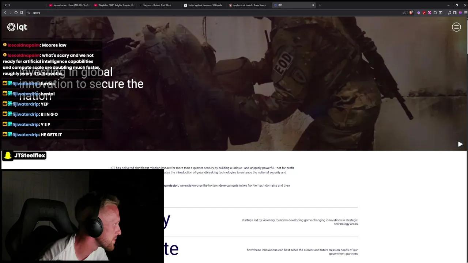
Task: Click the wallet icon in the browser toolbar
Action: 441,13
